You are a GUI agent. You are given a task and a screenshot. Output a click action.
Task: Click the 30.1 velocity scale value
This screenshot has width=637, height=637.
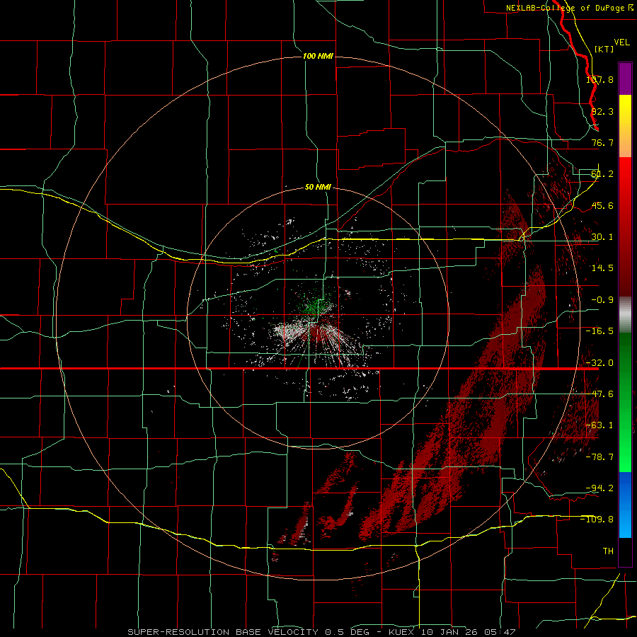pyautogui.click(x=602, y=237)
